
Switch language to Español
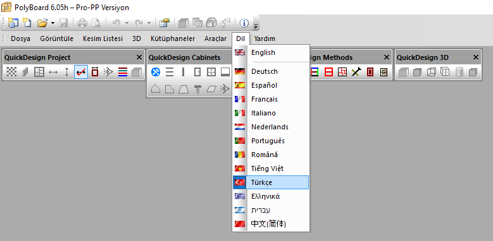click(x=271, y=85)
